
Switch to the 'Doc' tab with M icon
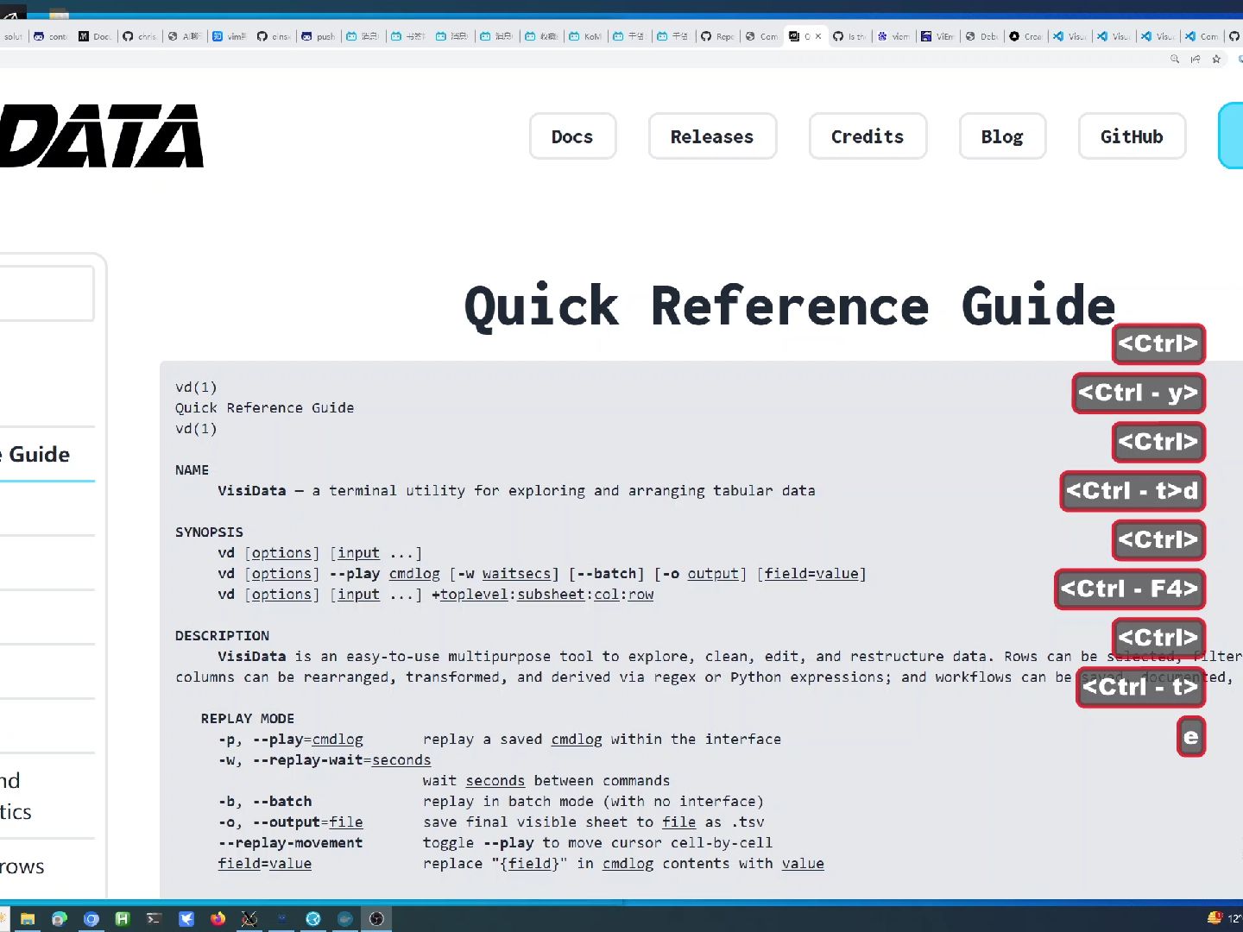click(95, 36)
